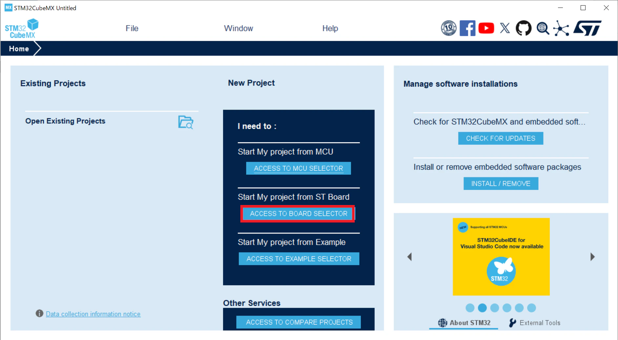Click the ST logo icon
Image resolution: width=618 pixels, height=340 pixels.
(587, 28)
